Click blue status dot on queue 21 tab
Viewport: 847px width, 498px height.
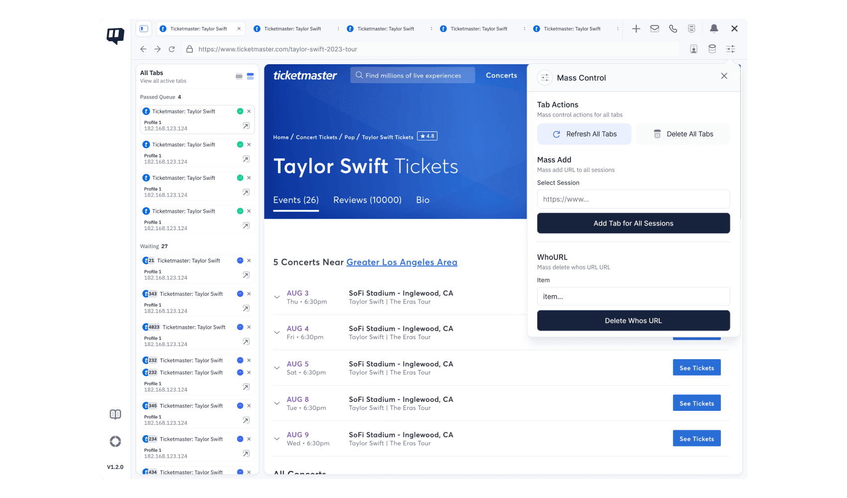pyautogui.click(x=240, y=260)
